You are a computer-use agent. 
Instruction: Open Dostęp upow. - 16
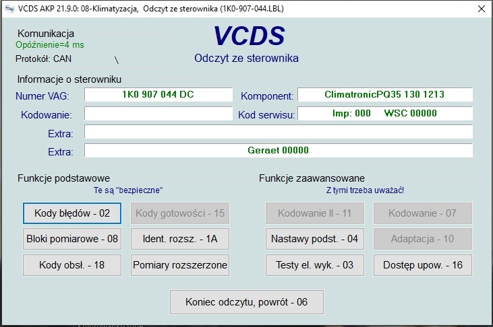tap(423, 265)
